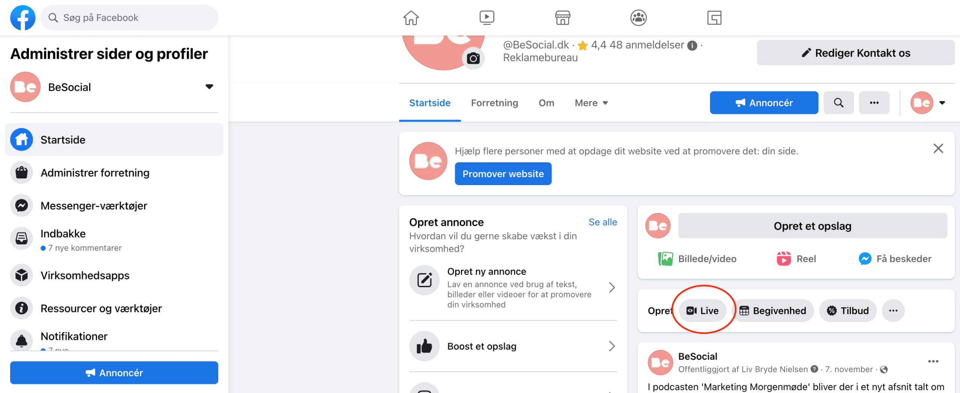The width and height of the screenshot is (960, 393).
Task: Create a Tilbud
Action: point(848,311)
